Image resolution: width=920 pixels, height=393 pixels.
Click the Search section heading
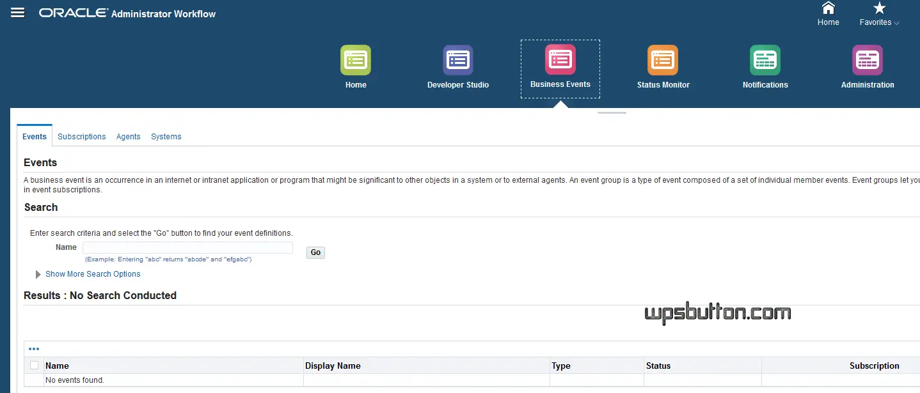click(41, 207)
